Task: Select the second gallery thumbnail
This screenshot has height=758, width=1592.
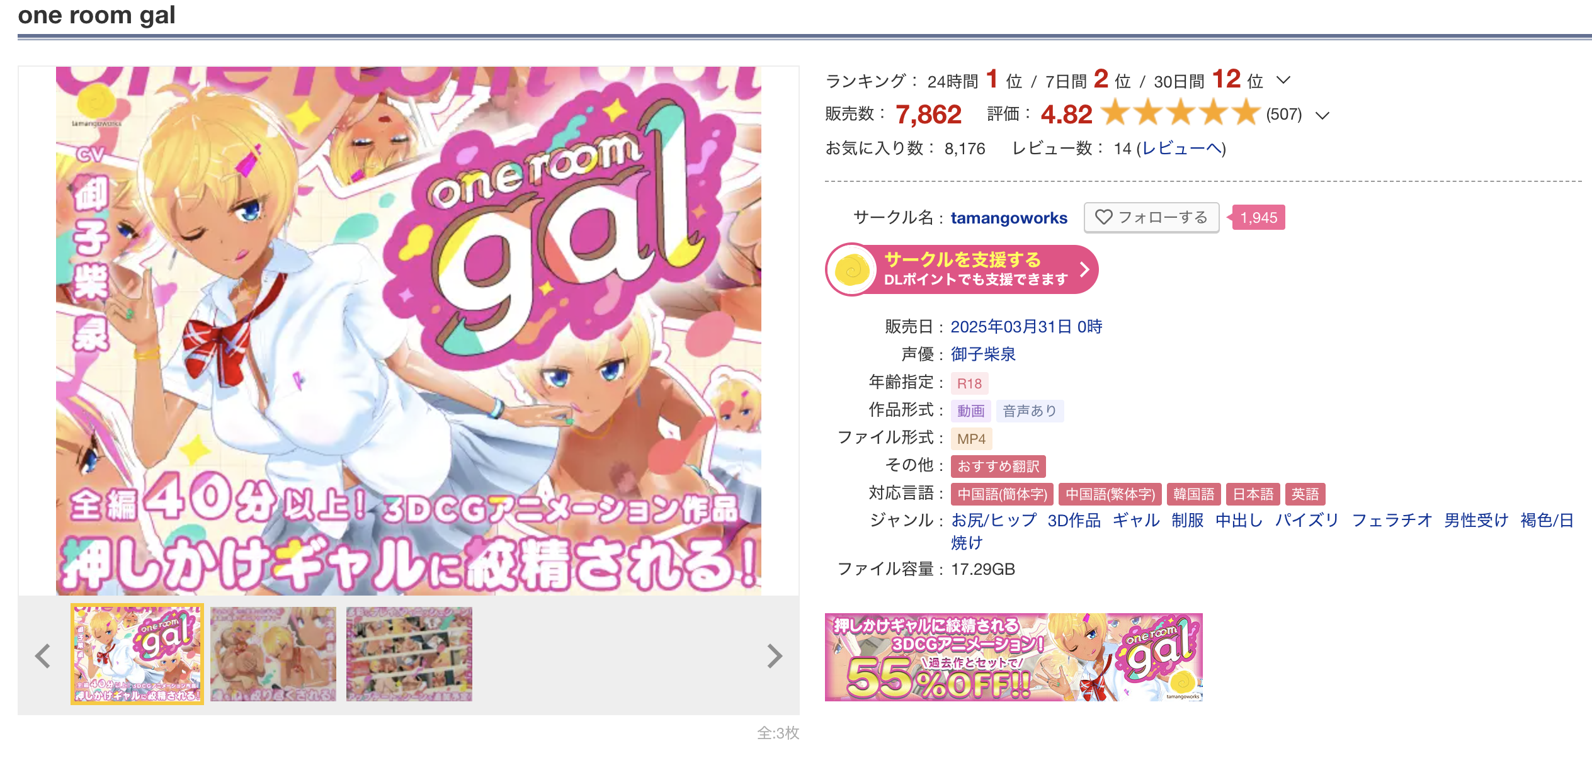Action: [273, 654]
